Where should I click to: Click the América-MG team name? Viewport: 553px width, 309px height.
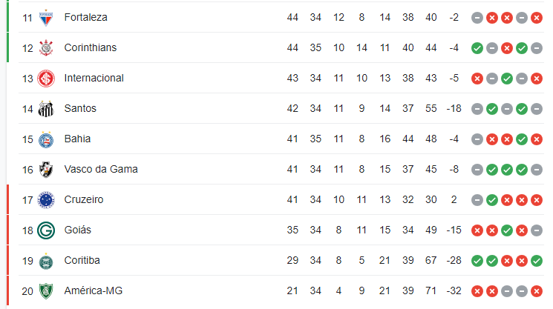click(94, 290)
